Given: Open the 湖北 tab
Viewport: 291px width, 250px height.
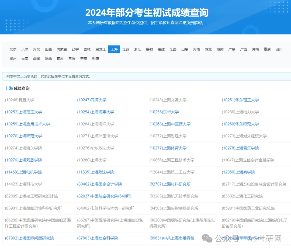Looking at the screenshot, I should 208,49.
